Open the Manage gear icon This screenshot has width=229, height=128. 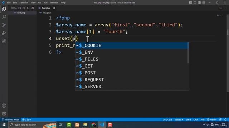[4, 113]
